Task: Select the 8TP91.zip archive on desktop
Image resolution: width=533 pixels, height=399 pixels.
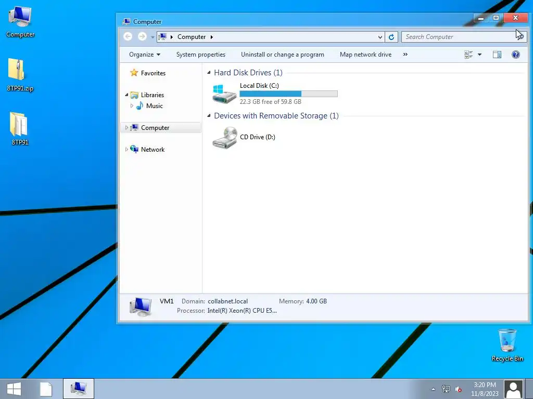Action: pos(20,75)
